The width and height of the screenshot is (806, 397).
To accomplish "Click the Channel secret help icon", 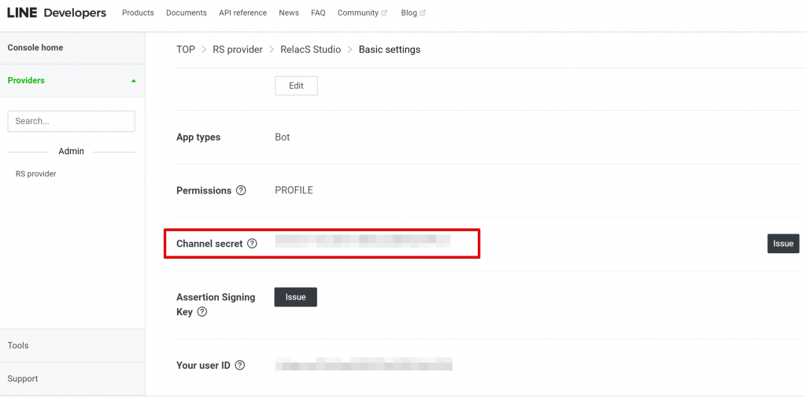I will click(x=252, y=244).
